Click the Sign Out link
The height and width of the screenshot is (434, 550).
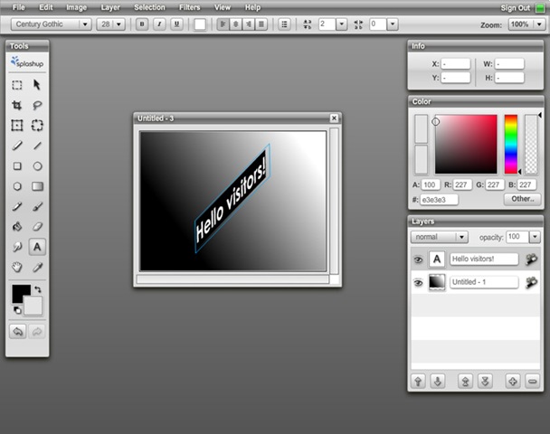pyautogui.click(x=514, y=7)
